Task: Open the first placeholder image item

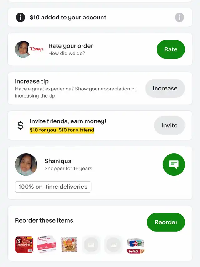Action: (x=91, y=245)
